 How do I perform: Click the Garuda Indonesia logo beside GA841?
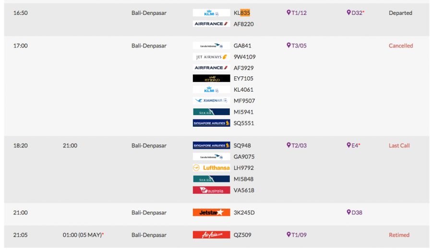pos(211,46)
